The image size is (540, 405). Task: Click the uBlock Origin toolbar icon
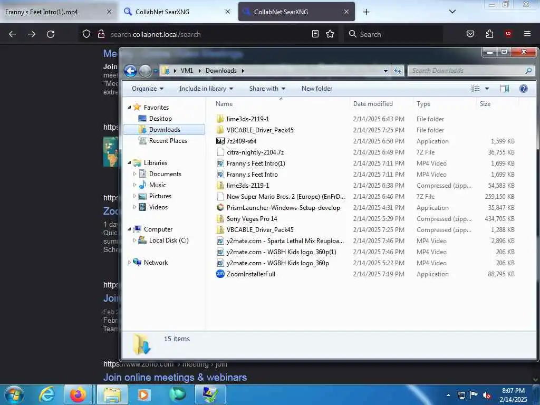point(508,34)
